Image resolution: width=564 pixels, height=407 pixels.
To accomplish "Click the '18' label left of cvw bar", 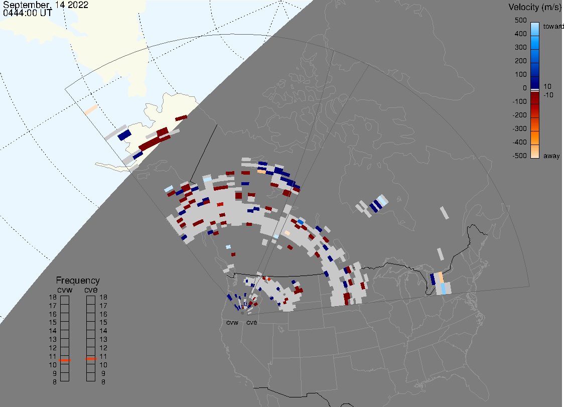I will click(x=53, y=297).
